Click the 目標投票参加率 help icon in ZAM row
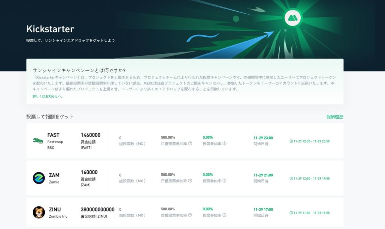The height and width of the screenshot is (229, 385). (x=190, y=181)
